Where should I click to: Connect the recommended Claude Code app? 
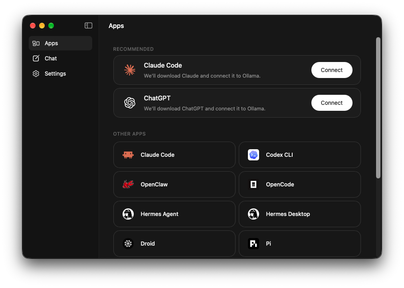[332, 70]
